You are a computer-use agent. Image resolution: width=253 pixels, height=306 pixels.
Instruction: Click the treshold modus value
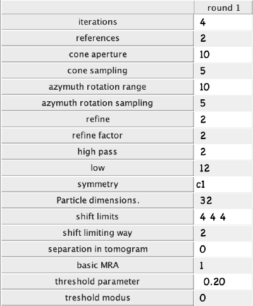click(x=223, y=298)
